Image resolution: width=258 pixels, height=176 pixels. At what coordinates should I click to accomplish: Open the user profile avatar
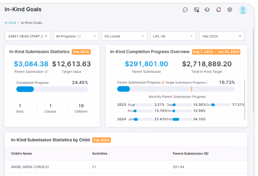click(243, 10)
